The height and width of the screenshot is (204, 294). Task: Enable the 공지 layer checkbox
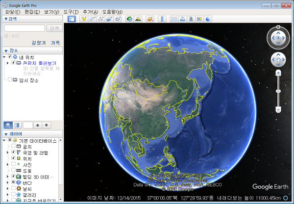tap(13, 146)
